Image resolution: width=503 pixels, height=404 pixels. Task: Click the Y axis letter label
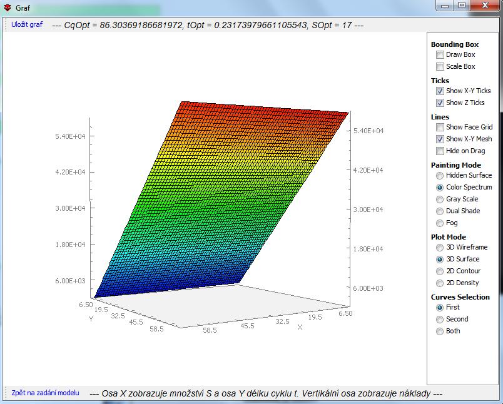(x=91, y=319)
